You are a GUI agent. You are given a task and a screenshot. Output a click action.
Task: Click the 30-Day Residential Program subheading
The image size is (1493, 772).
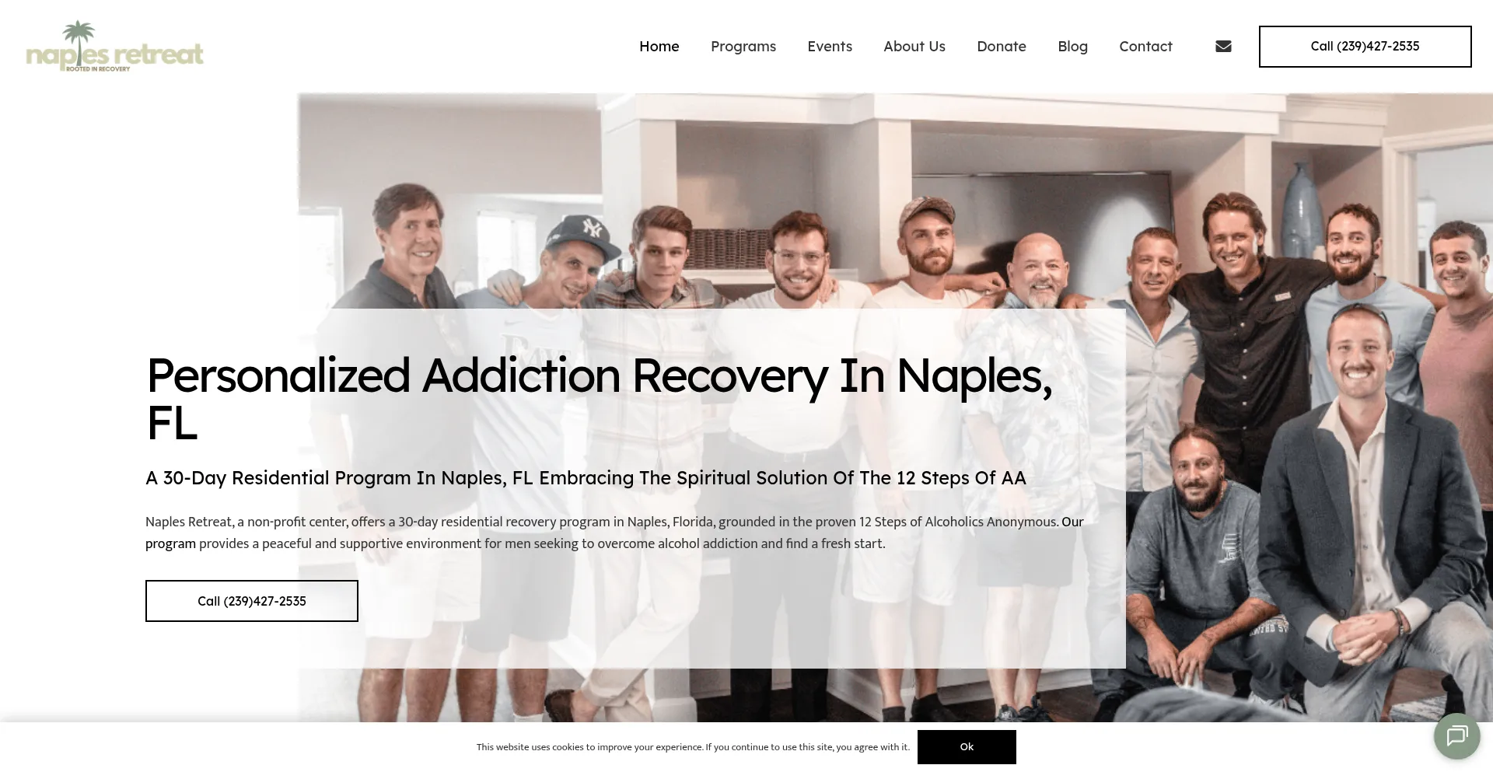(x=586, y=477)
